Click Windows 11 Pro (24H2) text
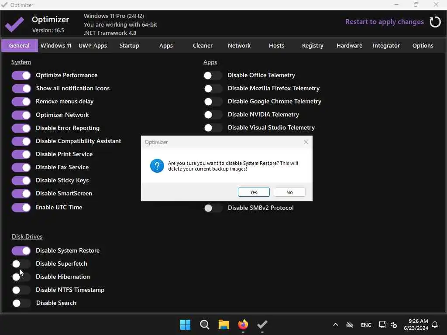 (x=114, y=16)
